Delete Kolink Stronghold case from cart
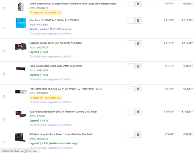Viewport: 194px width, 153px height. pyautogui.click(x=138, y=4)
